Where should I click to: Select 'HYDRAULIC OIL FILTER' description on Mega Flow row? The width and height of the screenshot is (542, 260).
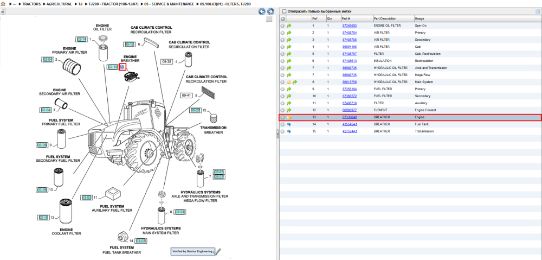[391, 75]
